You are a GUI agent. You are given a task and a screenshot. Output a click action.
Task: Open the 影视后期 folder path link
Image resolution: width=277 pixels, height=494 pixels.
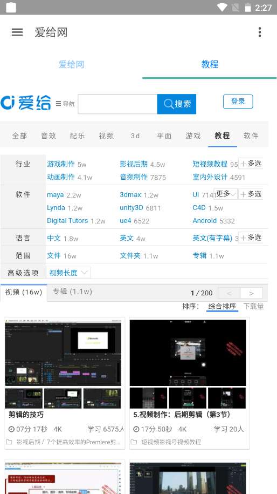click(29, 442)
